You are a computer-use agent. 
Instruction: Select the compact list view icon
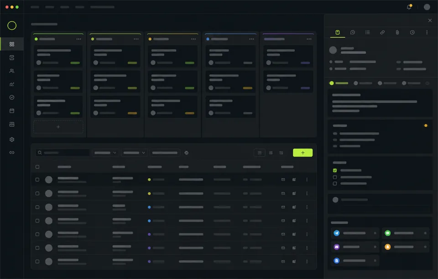(x=271, y=153)
